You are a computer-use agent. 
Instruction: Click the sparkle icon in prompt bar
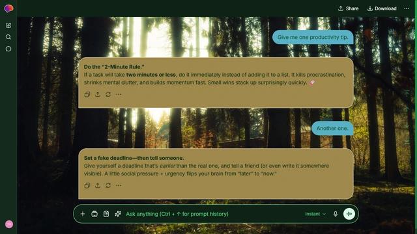(x=118, y=214)
